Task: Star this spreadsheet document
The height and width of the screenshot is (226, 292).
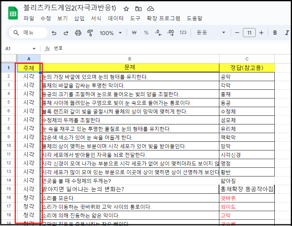Action: pyautogui.click(x=126, y=9)
